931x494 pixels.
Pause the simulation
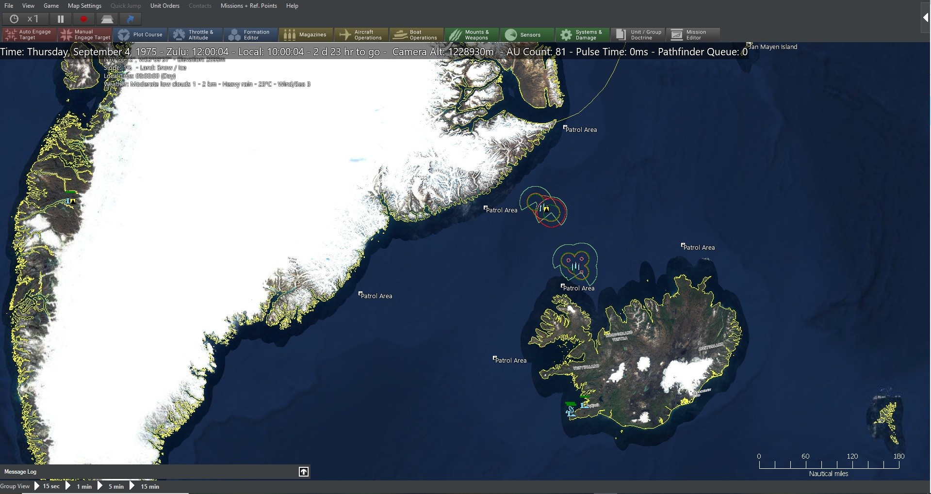[60, 19]
